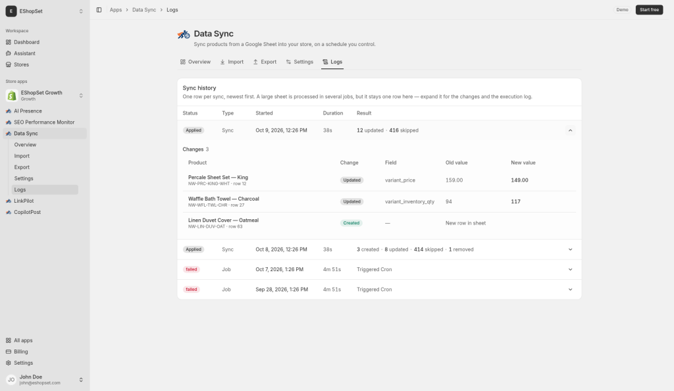Click the Dashboard icon in sidebar
The width and height of the screenshot is (674, 391).
pyautogui.click(x=8, y=42)
